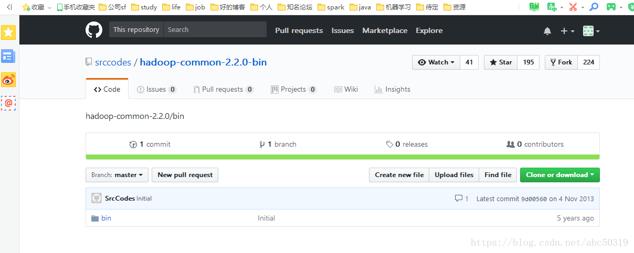Expand Clone or download dropdown

[x=560, y=175]
